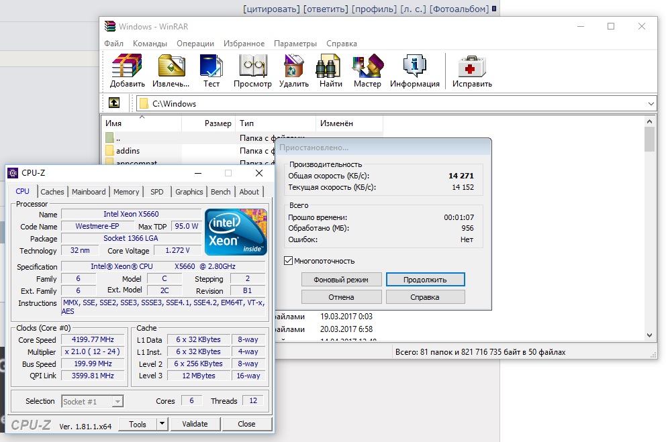Click the parent ".." folder icon
Image resolution: width=668 pixels, height=442 pixels.
(109, 138)
